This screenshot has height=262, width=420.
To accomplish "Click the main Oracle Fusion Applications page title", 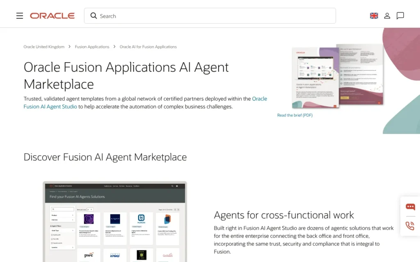I will [126, 76].
